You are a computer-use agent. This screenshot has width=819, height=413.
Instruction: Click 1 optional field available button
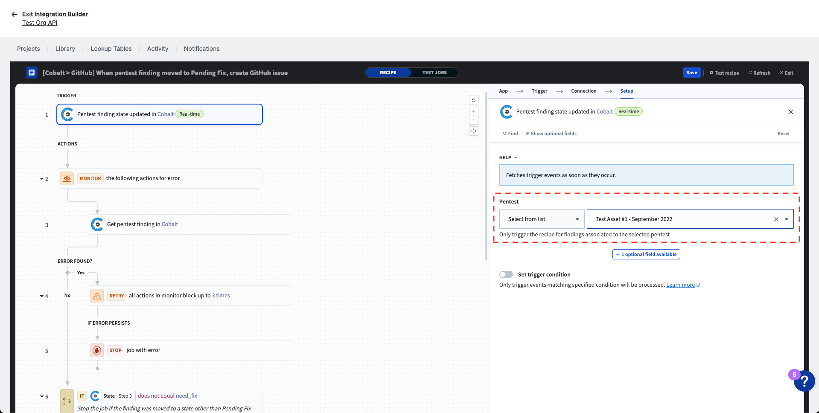click(646, 254)
